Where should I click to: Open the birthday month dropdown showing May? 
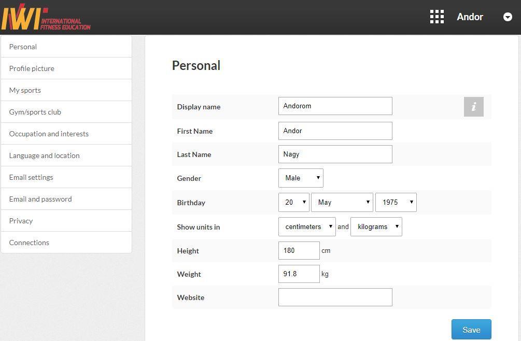(342, 202)
